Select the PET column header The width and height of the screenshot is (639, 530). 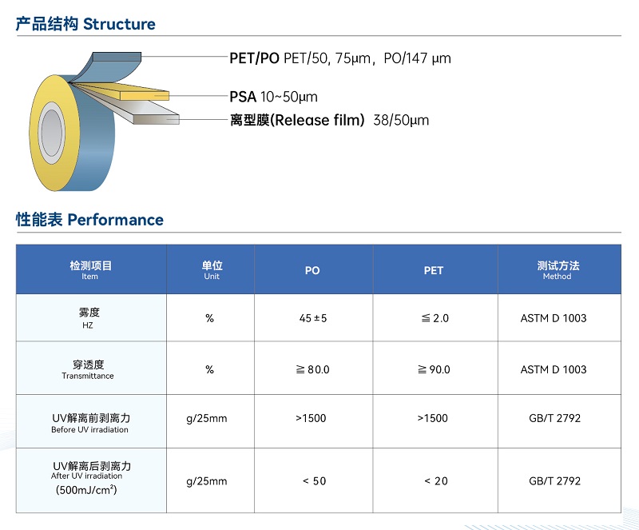point(434,270)
